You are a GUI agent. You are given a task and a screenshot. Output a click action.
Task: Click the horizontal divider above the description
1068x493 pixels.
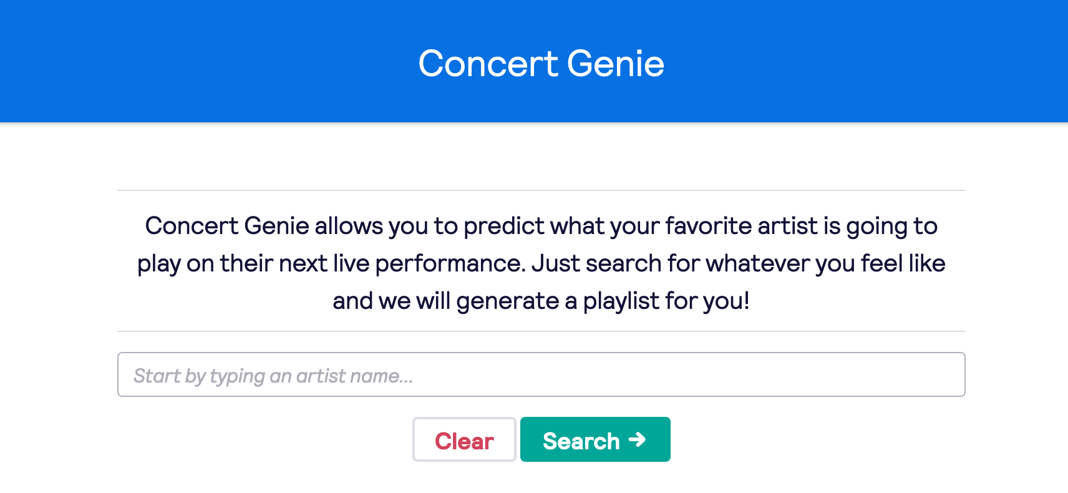(541, 190)
